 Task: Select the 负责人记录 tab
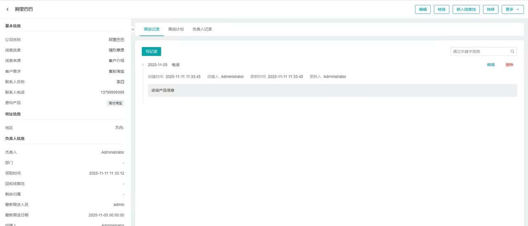click(x=202, y=29)
